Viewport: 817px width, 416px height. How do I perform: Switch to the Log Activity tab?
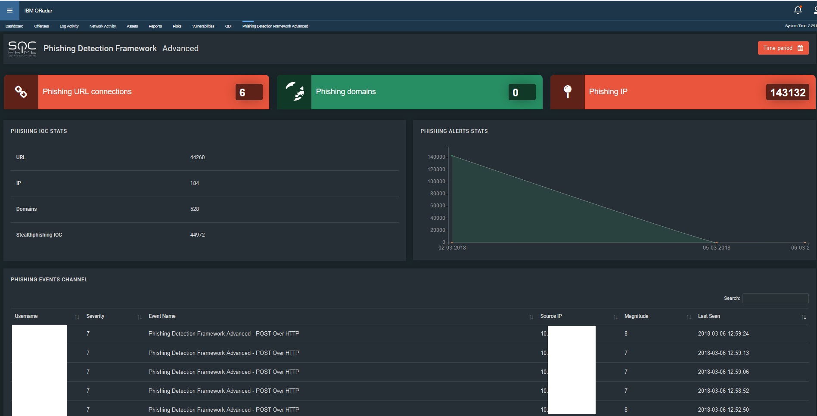(x=69, y=26)
